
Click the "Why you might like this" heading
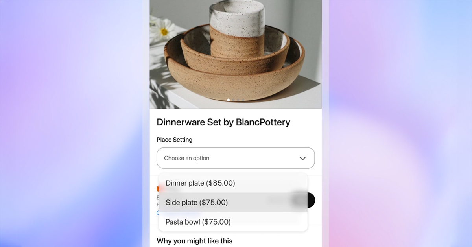[195, 241]
